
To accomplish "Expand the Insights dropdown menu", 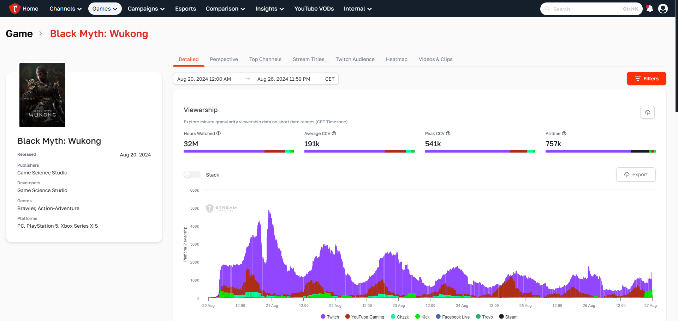I will click(269, 9).
